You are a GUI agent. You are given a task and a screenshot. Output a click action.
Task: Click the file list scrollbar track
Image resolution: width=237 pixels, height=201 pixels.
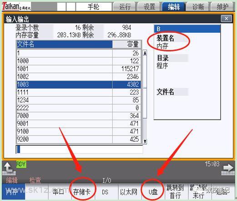tap(145, 97)
